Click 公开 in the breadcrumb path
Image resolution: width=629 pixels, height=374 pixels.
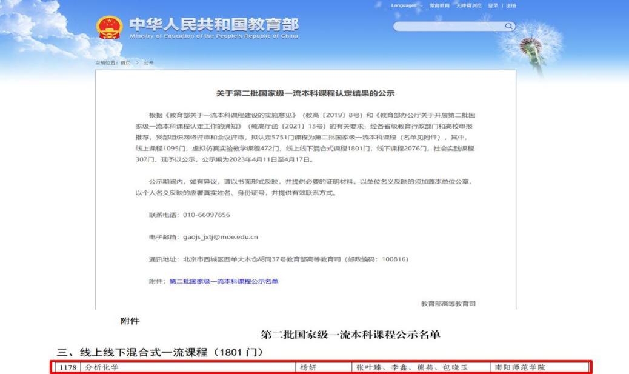(148, 63)
